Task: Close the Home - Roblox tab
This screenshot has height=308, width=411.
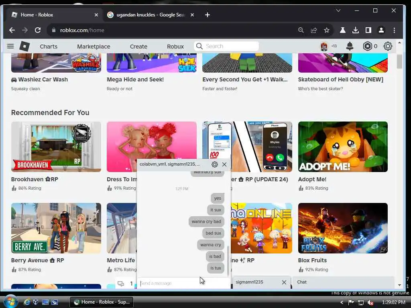Action: pos(96,15)
